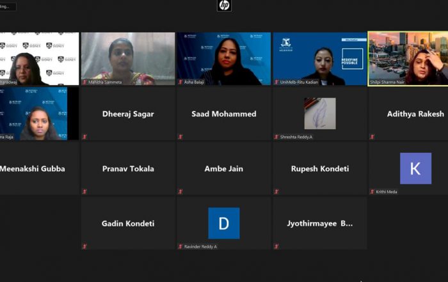The image size is (448, 282).
Task: Select Shilpi Sharma Nair's highlighted video
Action: [408, 59]
